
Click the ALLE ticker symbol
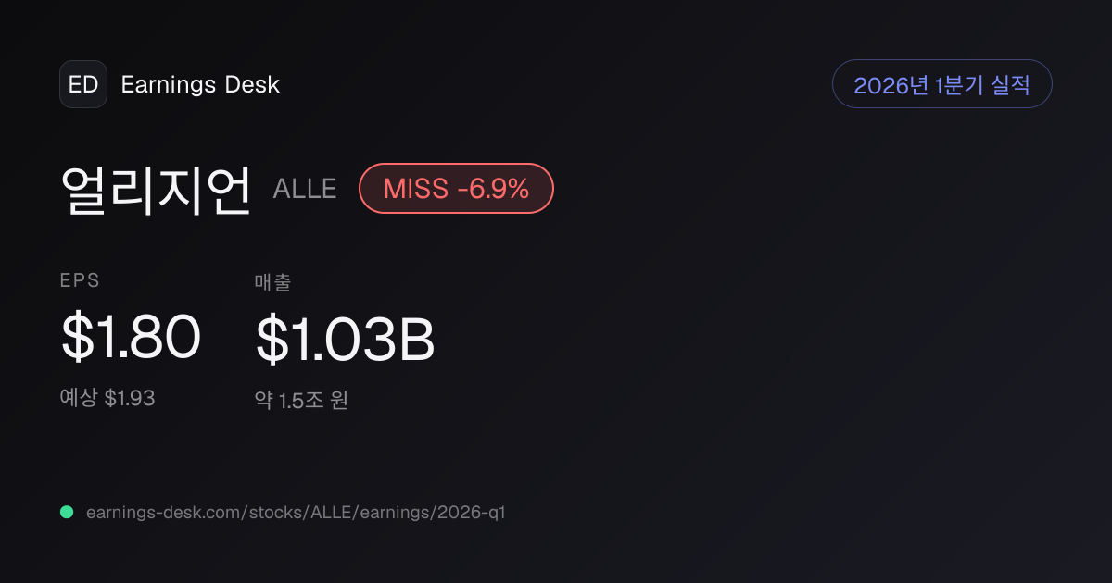[x=305, y=190]
